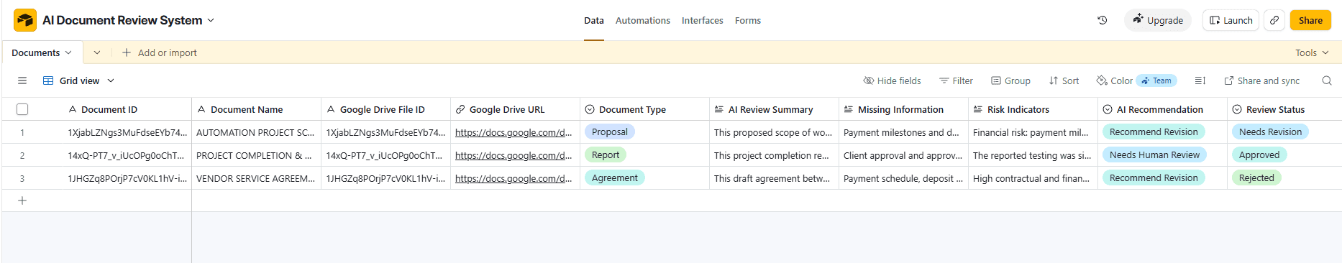Click the search magnifier icon
This screenshot has height=263, width=1342.
(x=1326, y=80)
